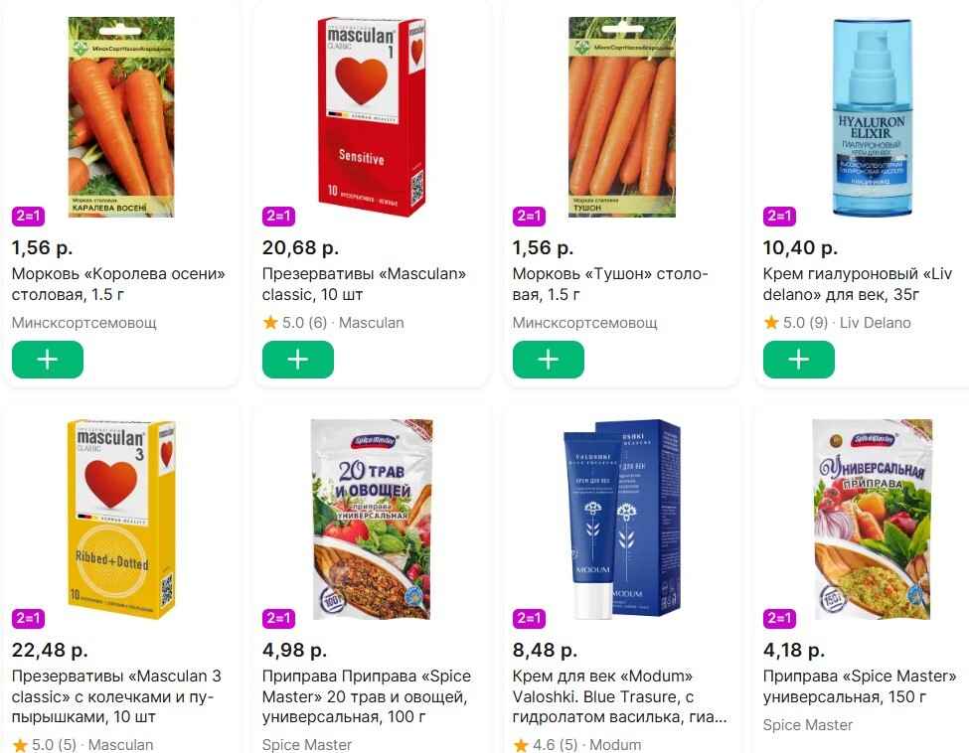The height and width of the screenshot is (753, 969).
Task: View Modum Valoshki blue cream image
Action: pyautogui.click(x=621, y=519)
